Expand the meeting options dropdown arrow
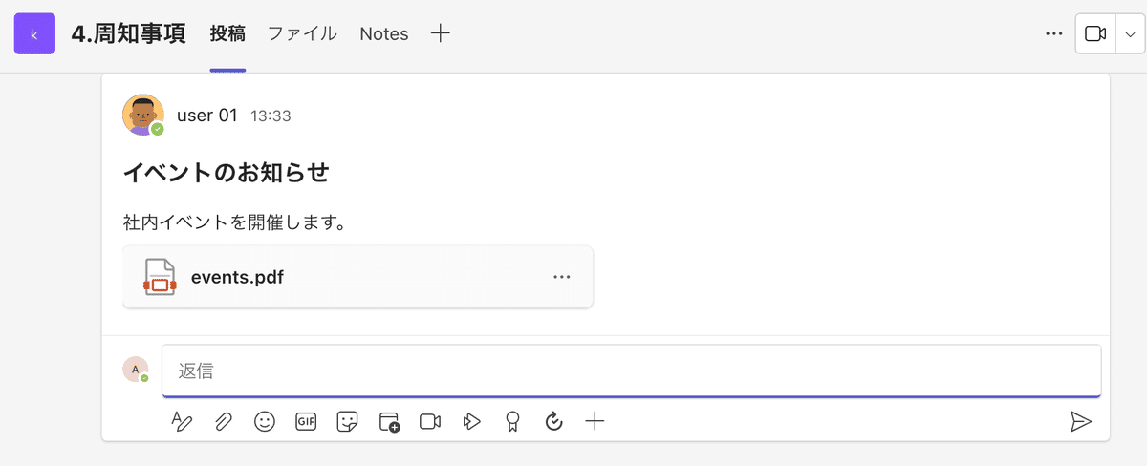This screenshot has height=466, width=1147. pos(1131,34)
